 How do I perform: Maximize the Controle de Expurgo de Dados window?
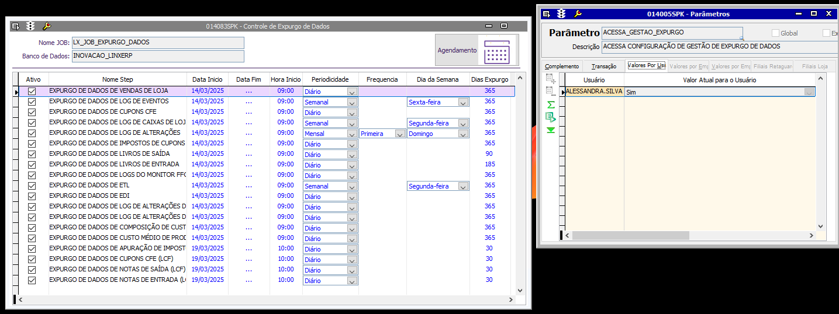click(504, 26)
